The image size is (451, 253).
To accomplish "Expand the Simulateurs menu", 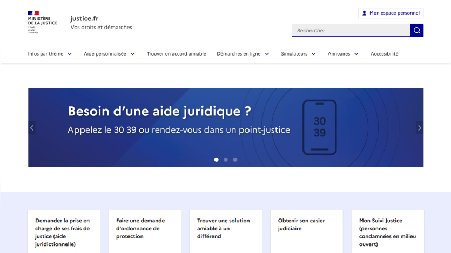I will pos(298,54).
